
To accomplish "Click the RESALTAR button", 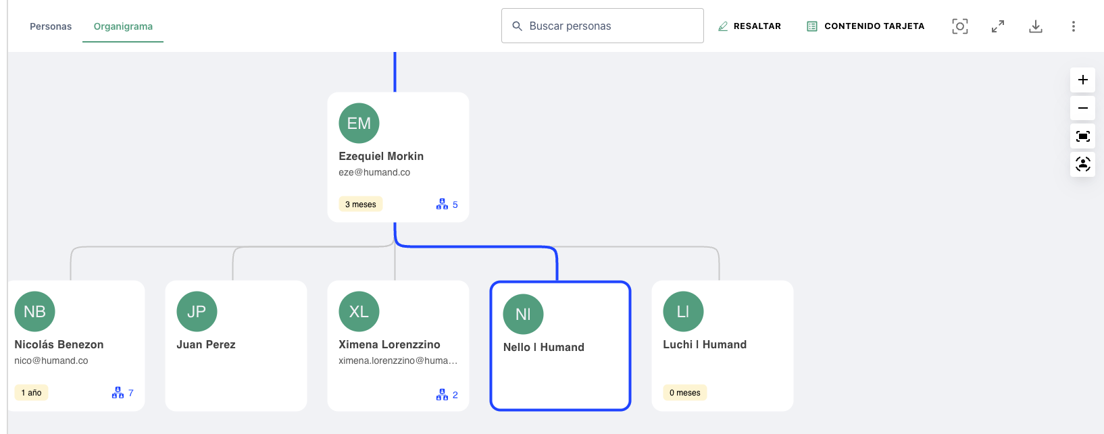I will (x=749, y=26).
